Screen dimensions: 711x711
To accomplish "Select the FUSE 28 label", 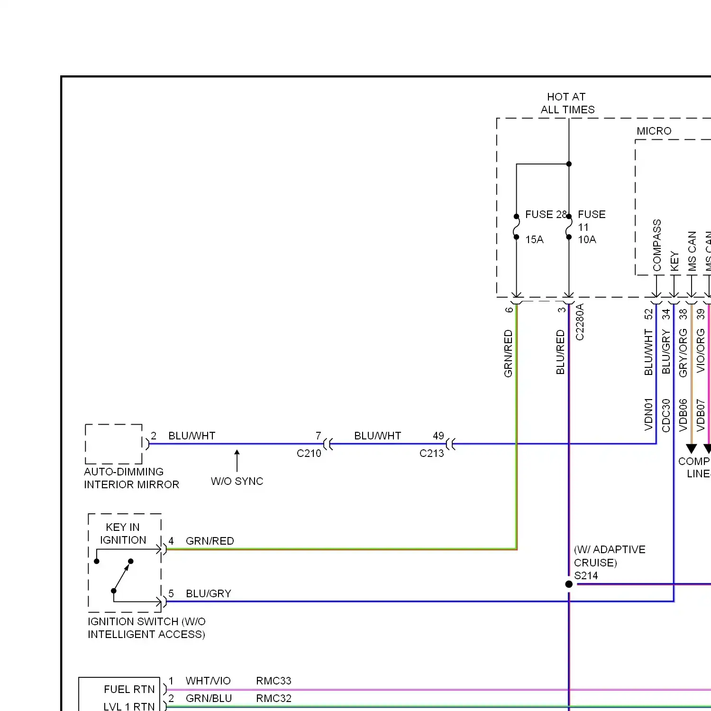I will point(546,214).
